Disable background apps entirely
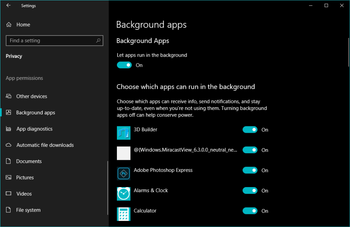The height and width of the screenshot is (227, 350). pyautogui.click(x=124, y=65)
